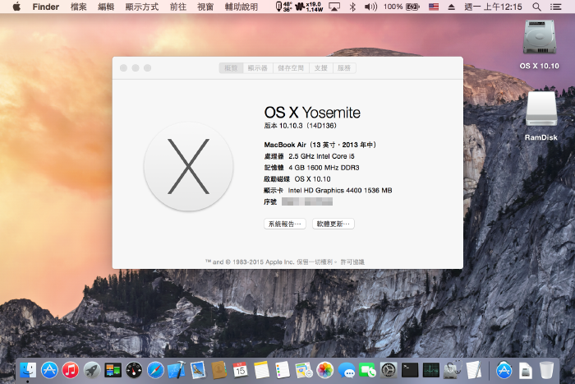Launch Safari compass icon in Dock
Image resolution: width=575 pixels, height=384 pixels.
155,370
